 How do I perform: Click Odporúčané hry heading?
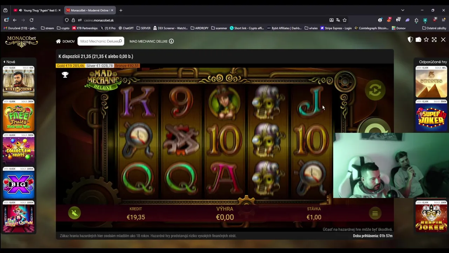tap(433, 62)
